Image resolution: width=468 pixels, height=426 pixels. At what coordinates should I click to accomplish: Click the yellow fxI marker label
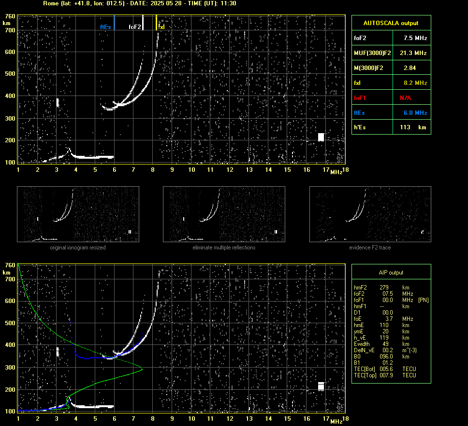coord(161,27)
